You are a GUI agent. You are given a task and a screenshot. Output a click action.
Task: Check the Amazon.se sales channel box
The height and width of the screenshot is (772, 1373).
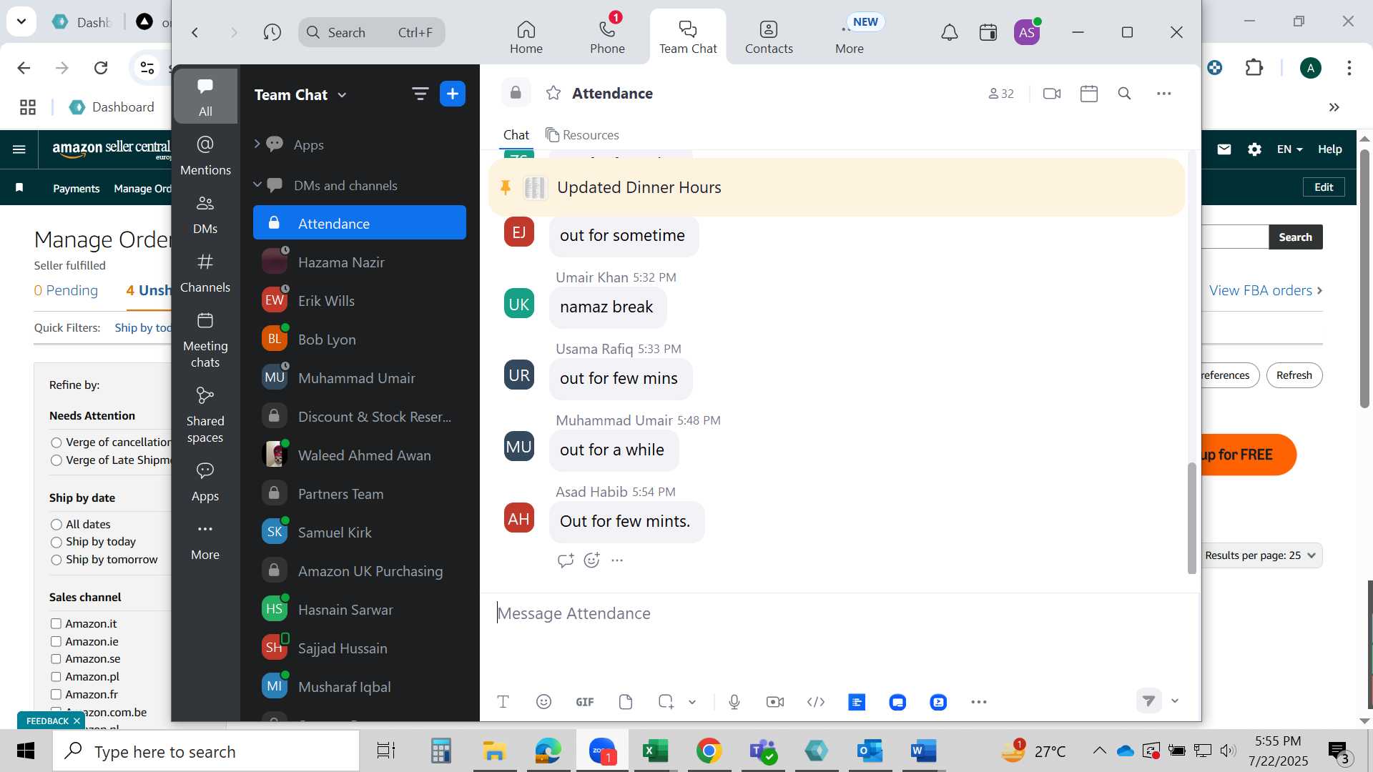[x=56, y=659]
